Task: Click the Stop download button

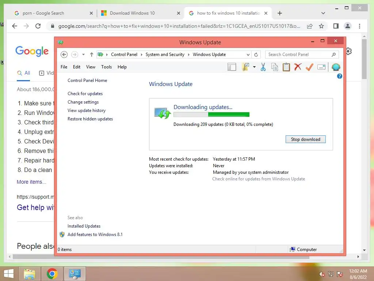Action: click(x=306, y=139)
